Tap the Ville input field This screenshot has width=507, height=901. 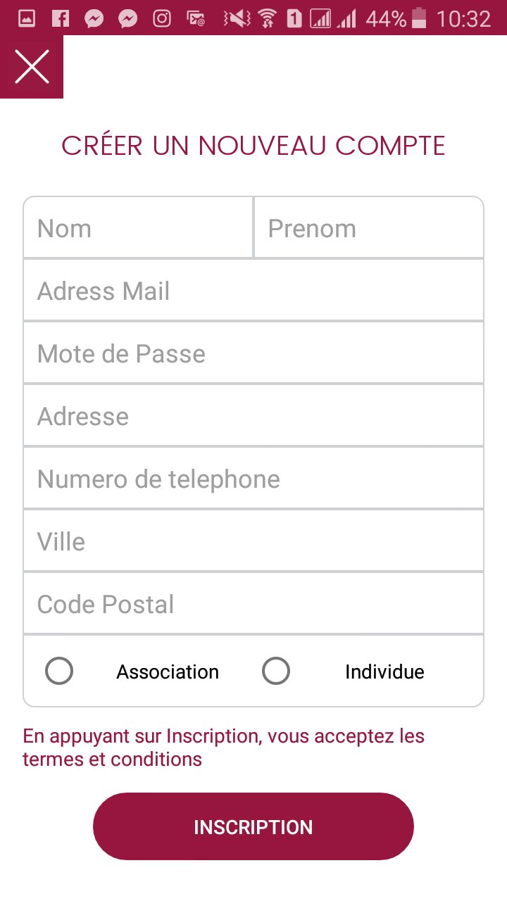tap(254, 541)
